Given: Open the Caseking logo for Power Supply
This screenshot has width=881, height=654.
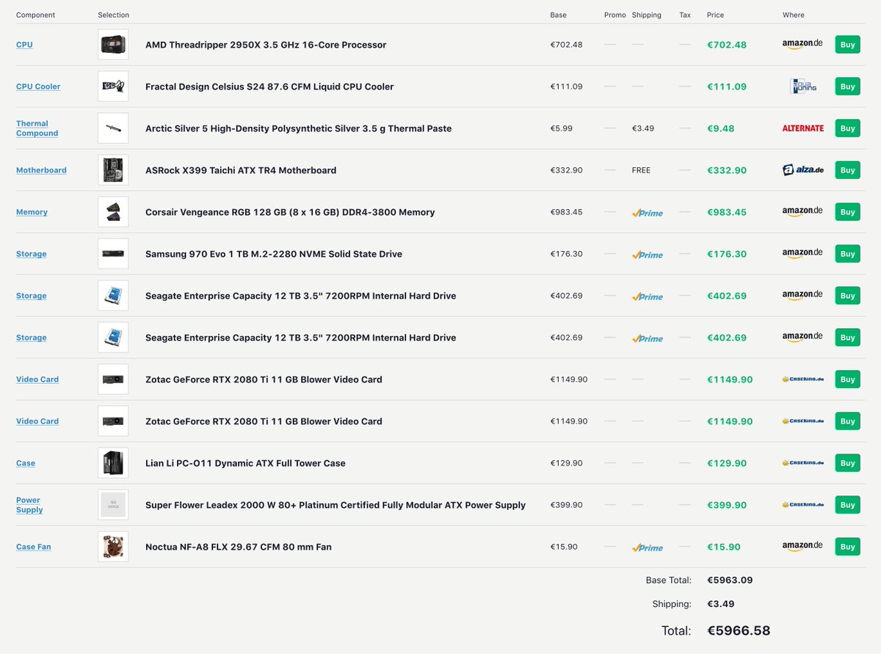Looking at the screenshot, I should 803,505.
